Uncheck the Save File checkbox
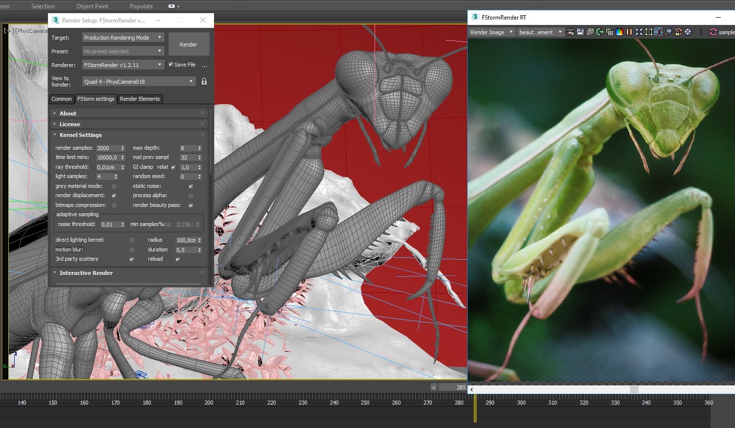Viewport: 735px width, 428px height. pyautogui.click(x=171, y=65)
